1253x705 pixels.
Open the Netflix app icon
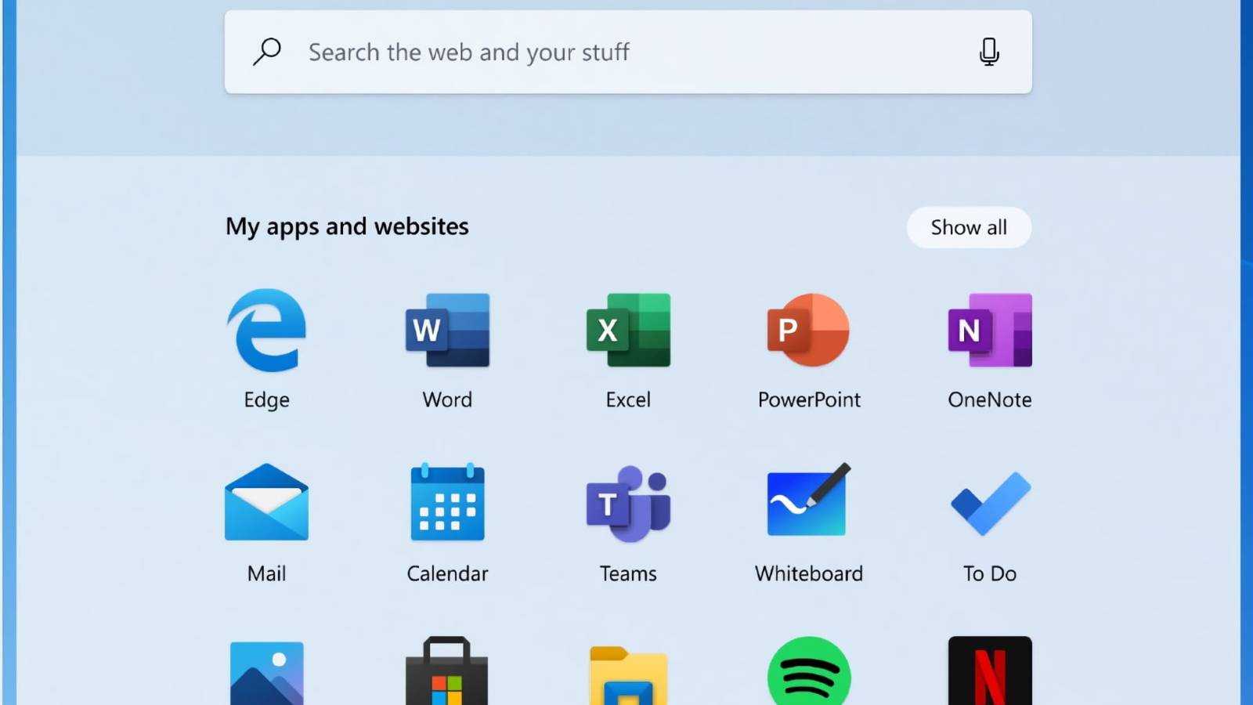[x=990, y=671]
